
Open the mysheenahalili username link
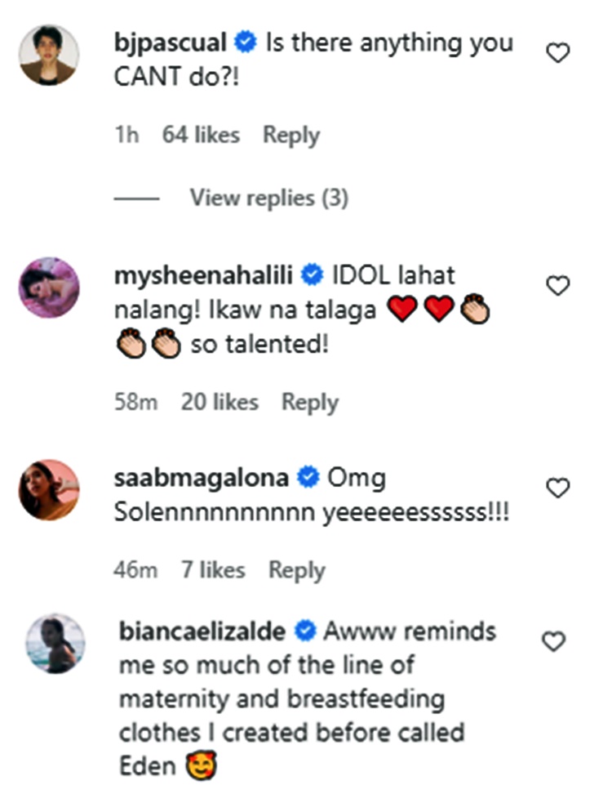204,275
